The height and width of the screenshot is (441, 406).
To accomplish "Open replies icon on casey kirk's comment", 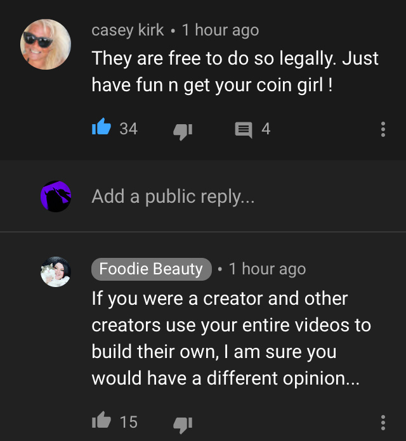I will pyautogui.click(x=244, y=130).
